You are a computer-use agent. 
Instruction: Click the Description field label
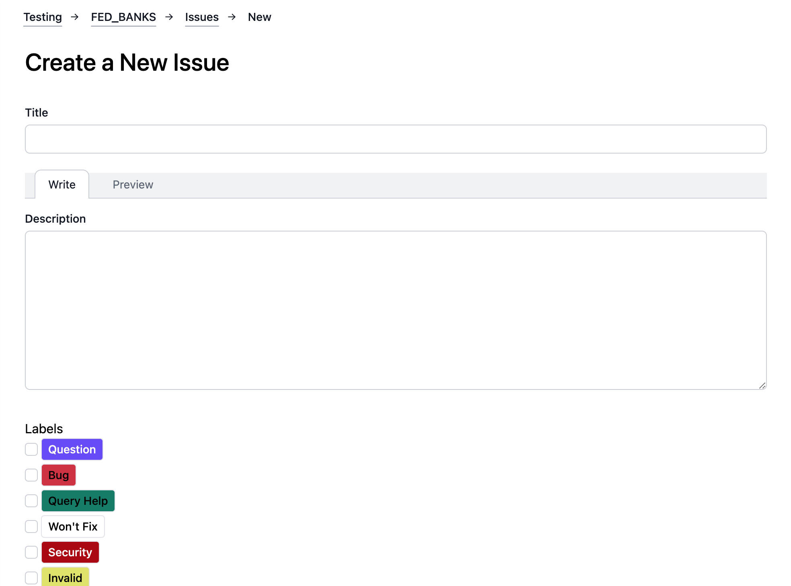click(55, 219)
